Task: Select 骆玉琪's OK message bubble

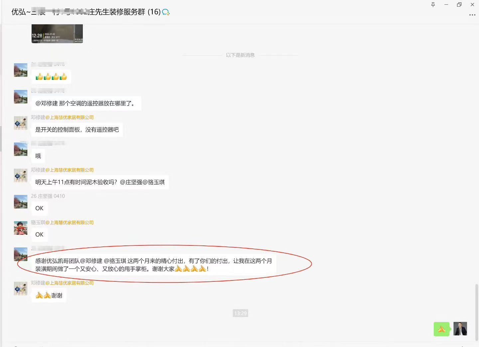Action: (x=39, y=234)
